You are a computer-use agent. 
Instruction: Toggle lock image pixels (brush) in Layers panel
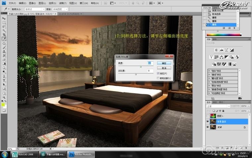pos(217,111)
